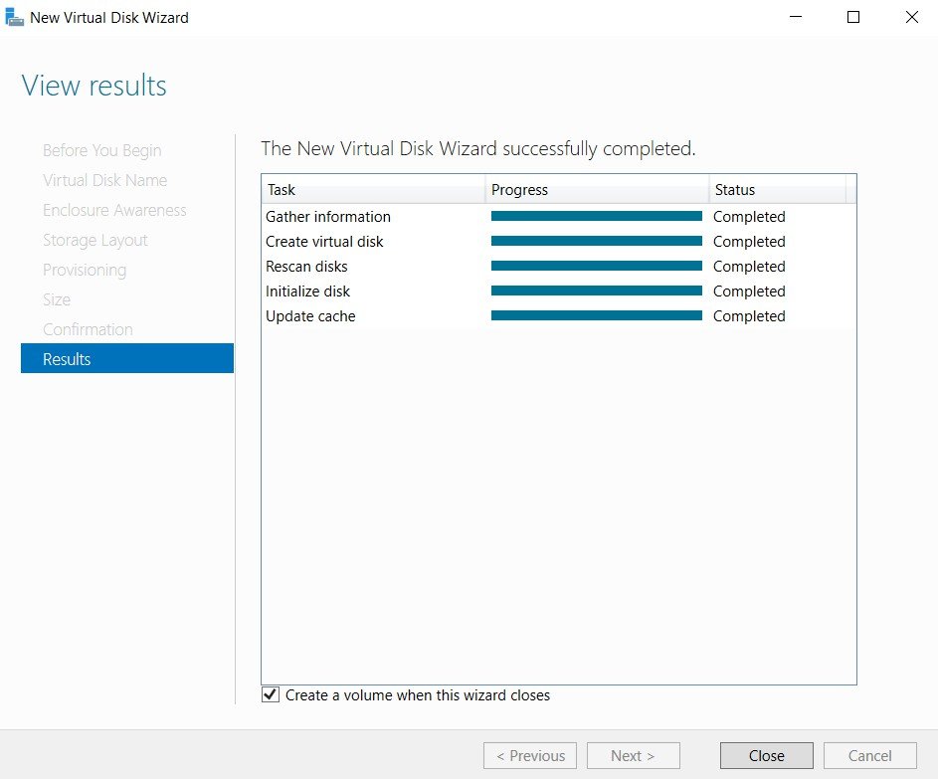The width and height of the screenshot is (938, 779).
Task: Click the Create virtual disk progress bar
Action: 597,241
